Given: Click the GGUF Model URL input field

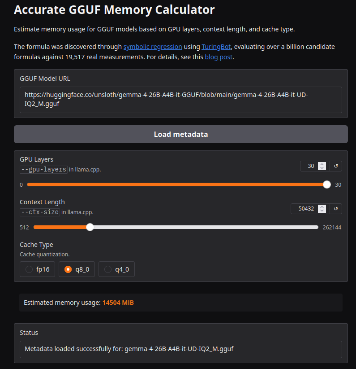Looking at the screenshot, I should click(180, 100).
